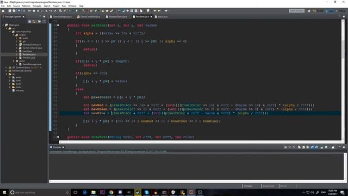Toggle Show Console When Standard Out Changes
348x196 pixels.
[x=312, y=147]
